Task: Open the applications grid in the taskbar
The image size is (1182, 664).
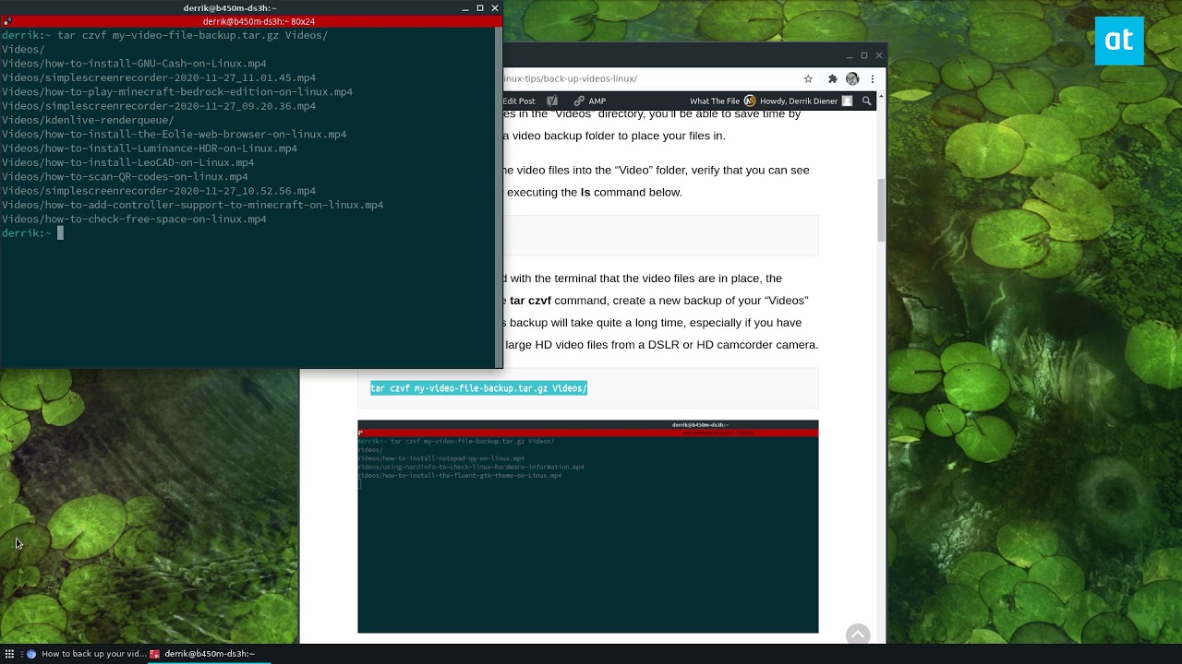Action: tap(10, 654)
